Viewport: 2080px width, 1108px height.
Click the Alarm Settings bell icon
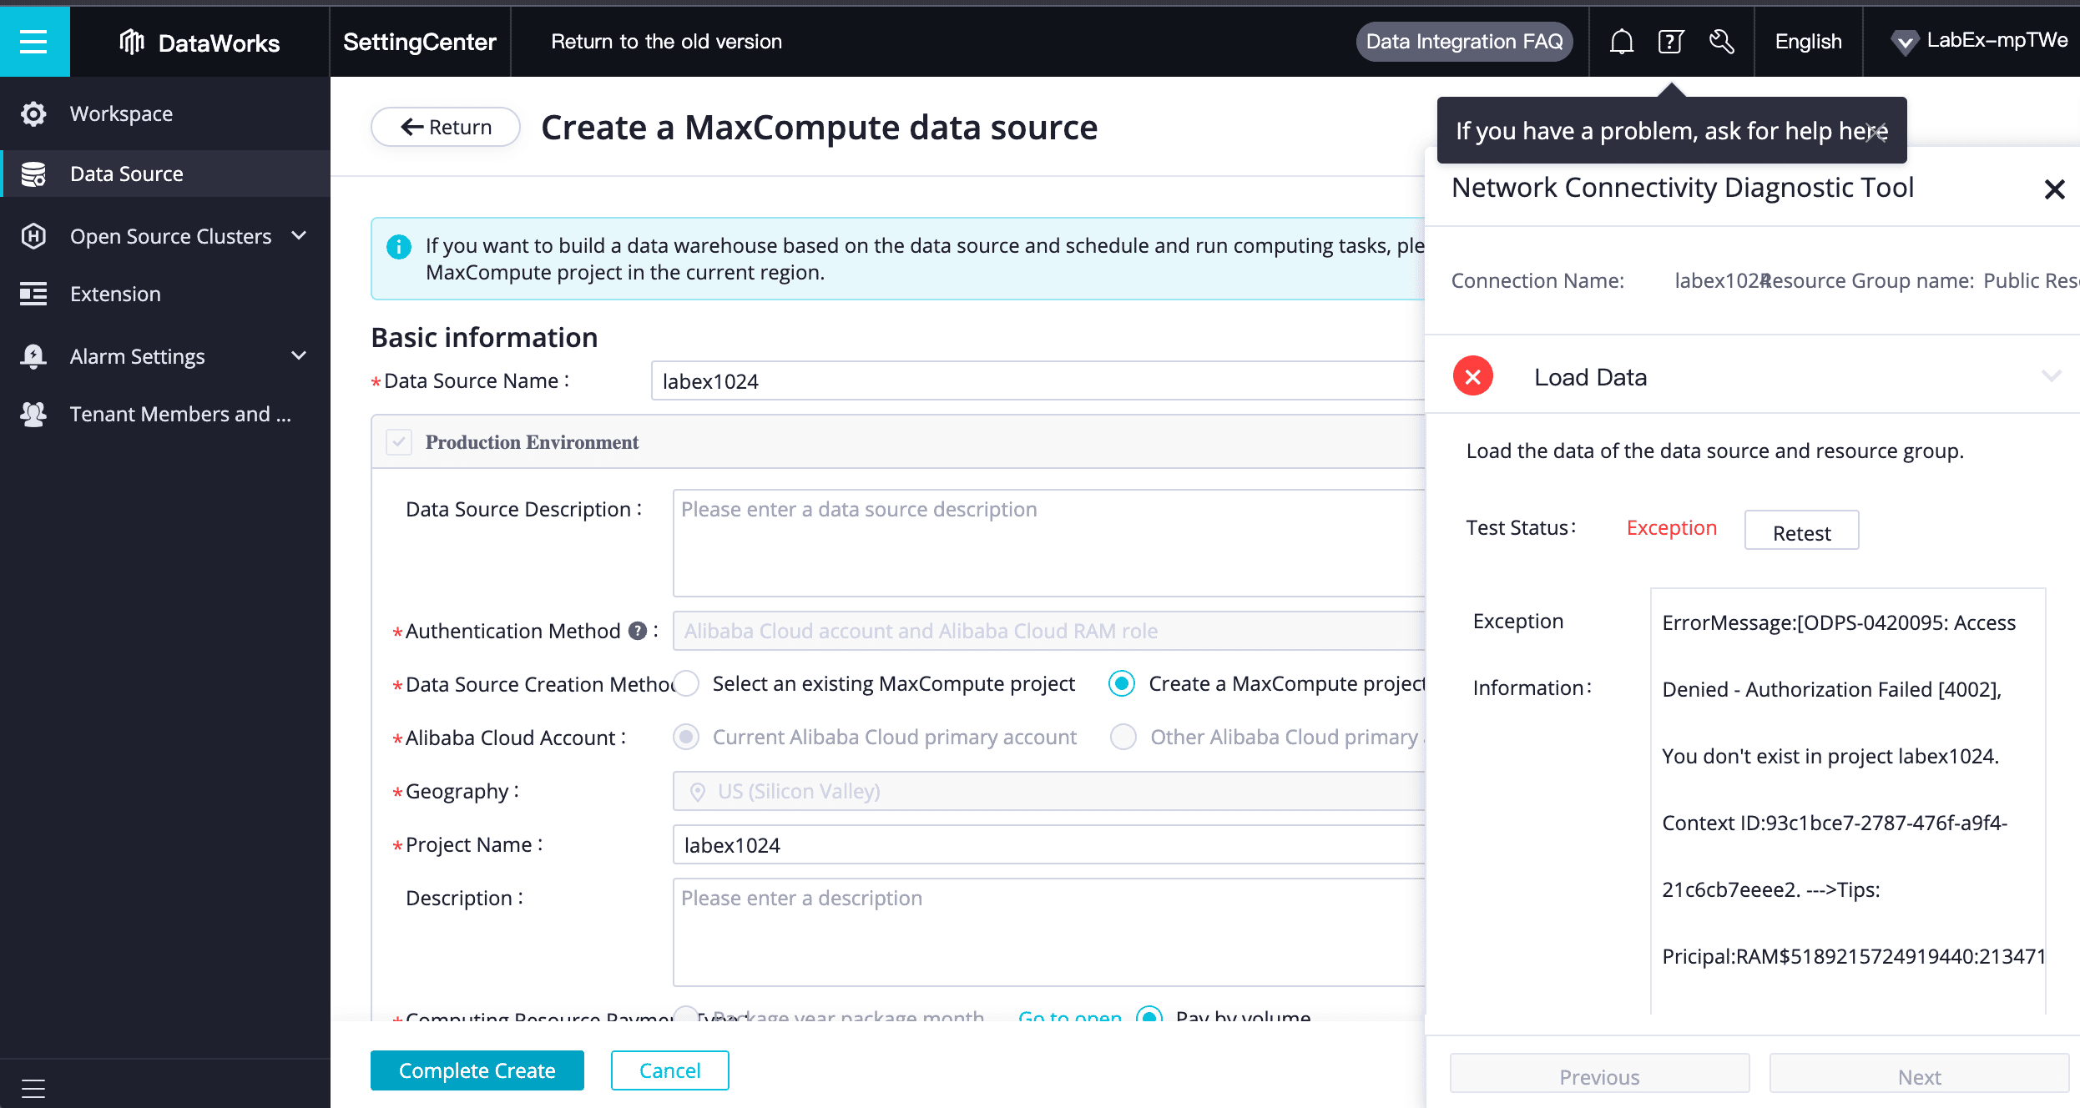[33, 356]
